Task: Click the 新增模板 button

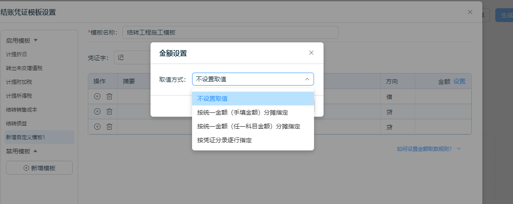Action: [x=39, y=168]
